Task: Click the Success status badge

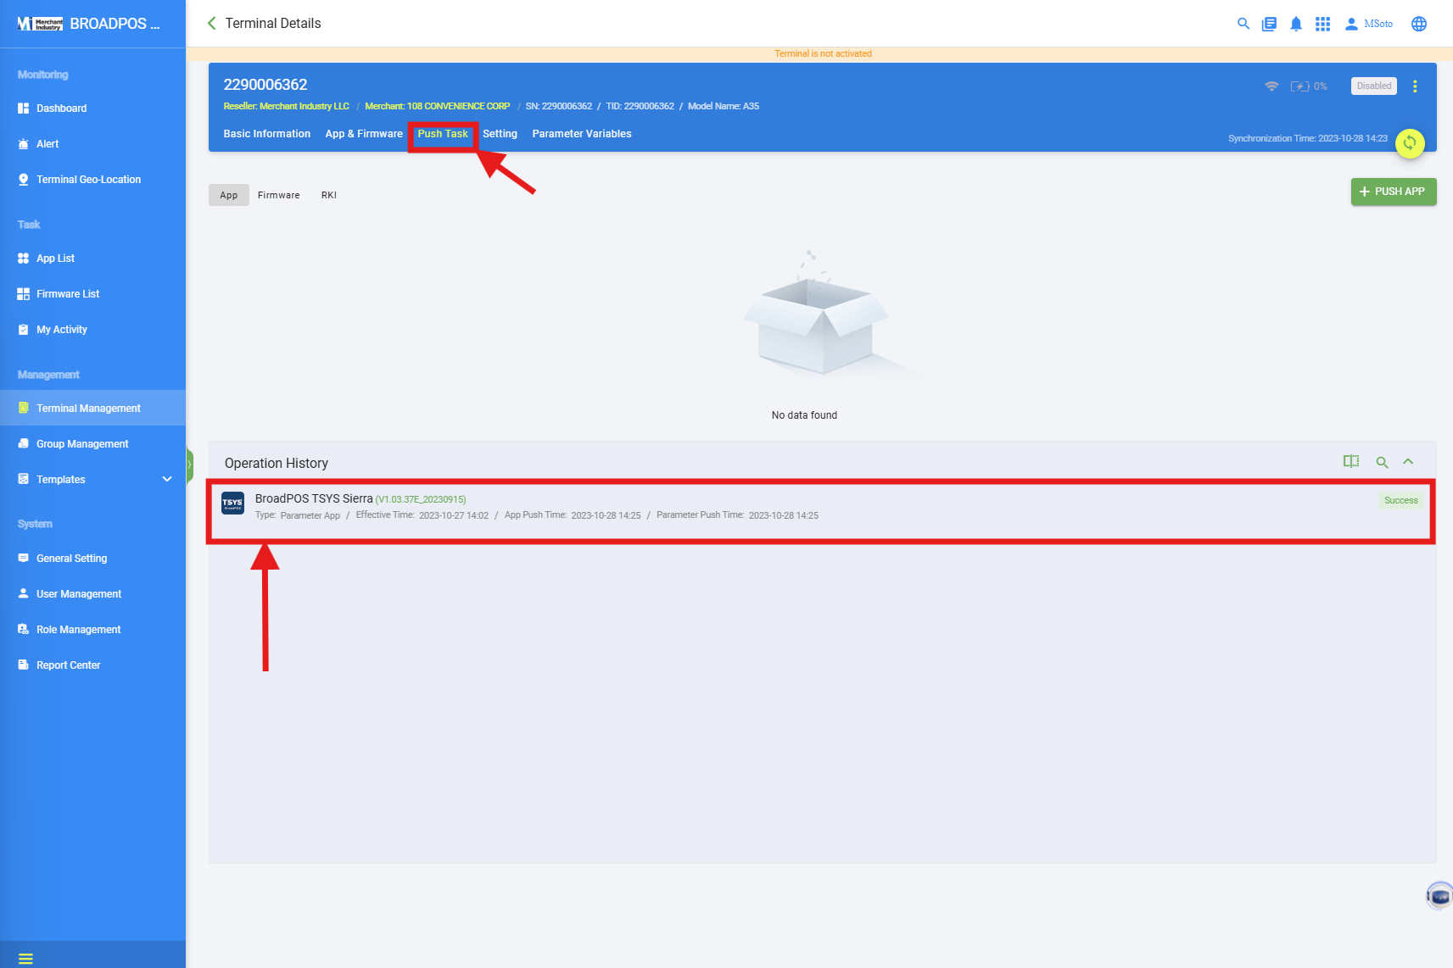Action: point(1401,500)
